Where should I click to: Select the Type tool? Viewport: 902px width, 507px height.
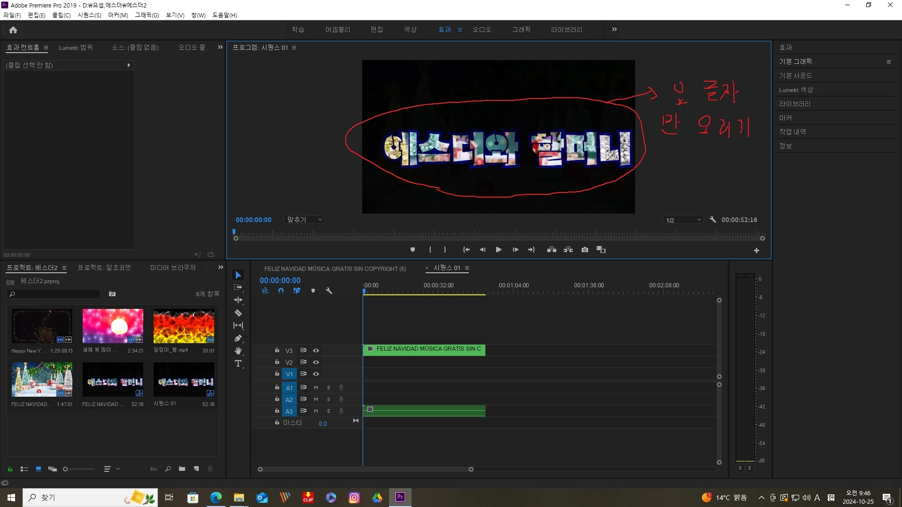click(x=238, y=364)
